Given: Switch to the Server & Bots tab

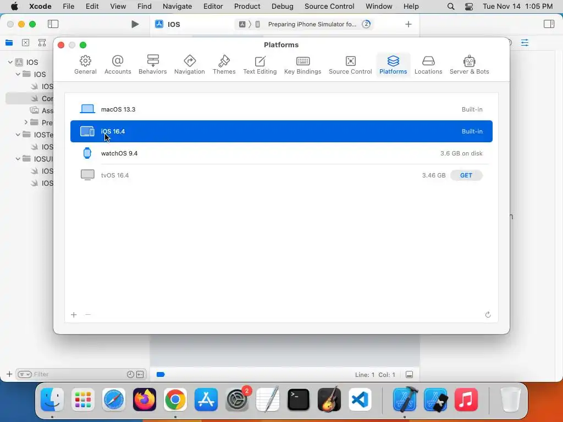Looking at the screenshot, I should click(469, 65).
